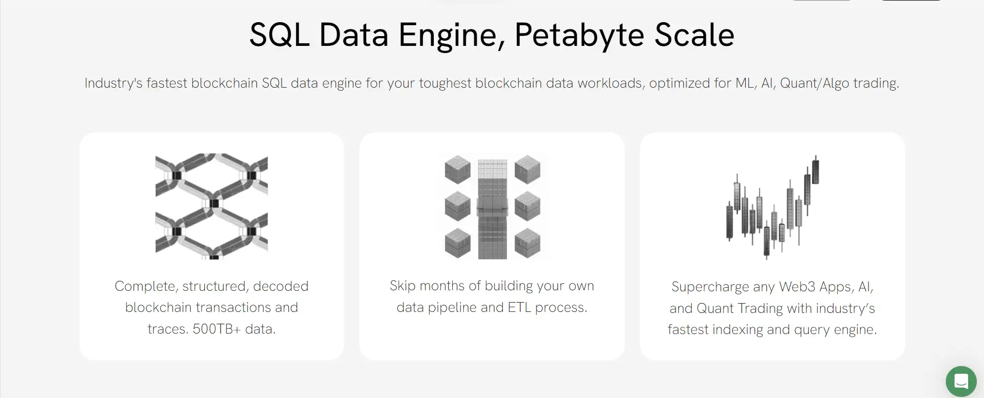Click the "ETL process" text line
The height and width of the screenshot is (398, 984).
click(x=547, y=307)
